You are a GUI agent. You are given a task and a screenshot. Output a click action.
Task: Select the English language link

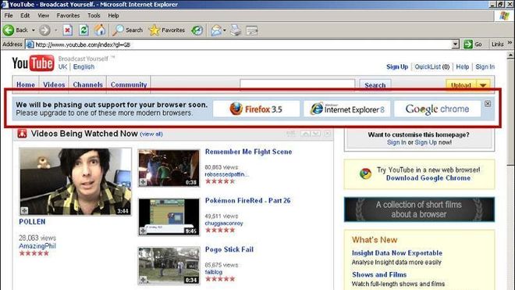click(x=83, y=66)
